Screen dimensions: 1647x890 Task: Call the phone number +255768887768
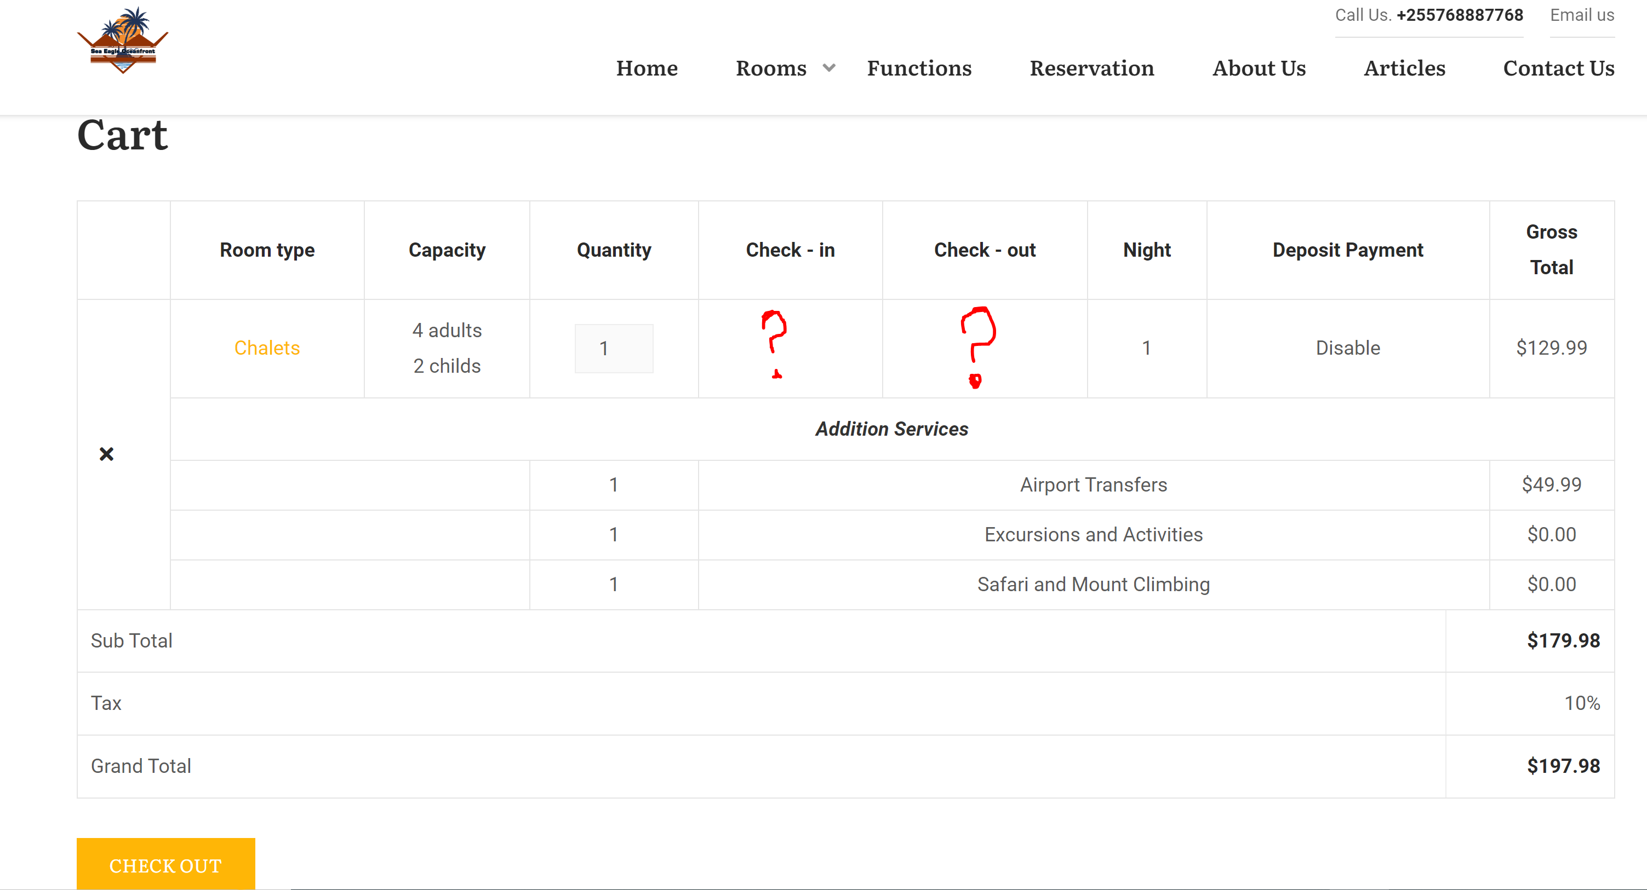pos(1460,15)
